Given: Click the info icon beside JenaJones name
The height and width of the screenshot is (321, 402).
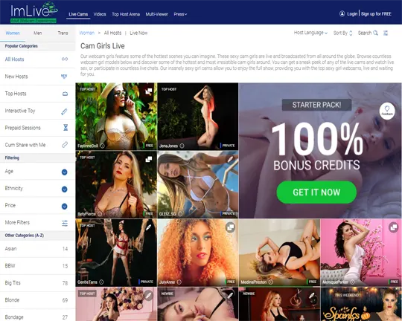Looking at the screenshot, I should [182, 146].
